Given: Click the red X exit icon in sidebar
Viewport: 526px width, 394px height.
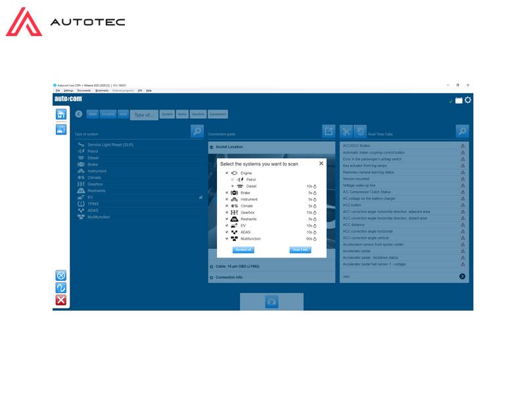Looking at the screenshot, I should (61, 300).
